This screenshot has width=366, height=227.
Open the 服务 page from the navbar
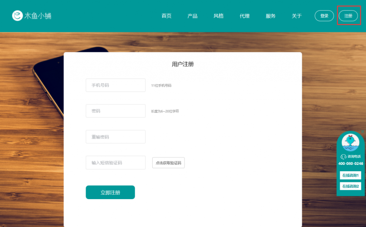click(x=271, y=16)
